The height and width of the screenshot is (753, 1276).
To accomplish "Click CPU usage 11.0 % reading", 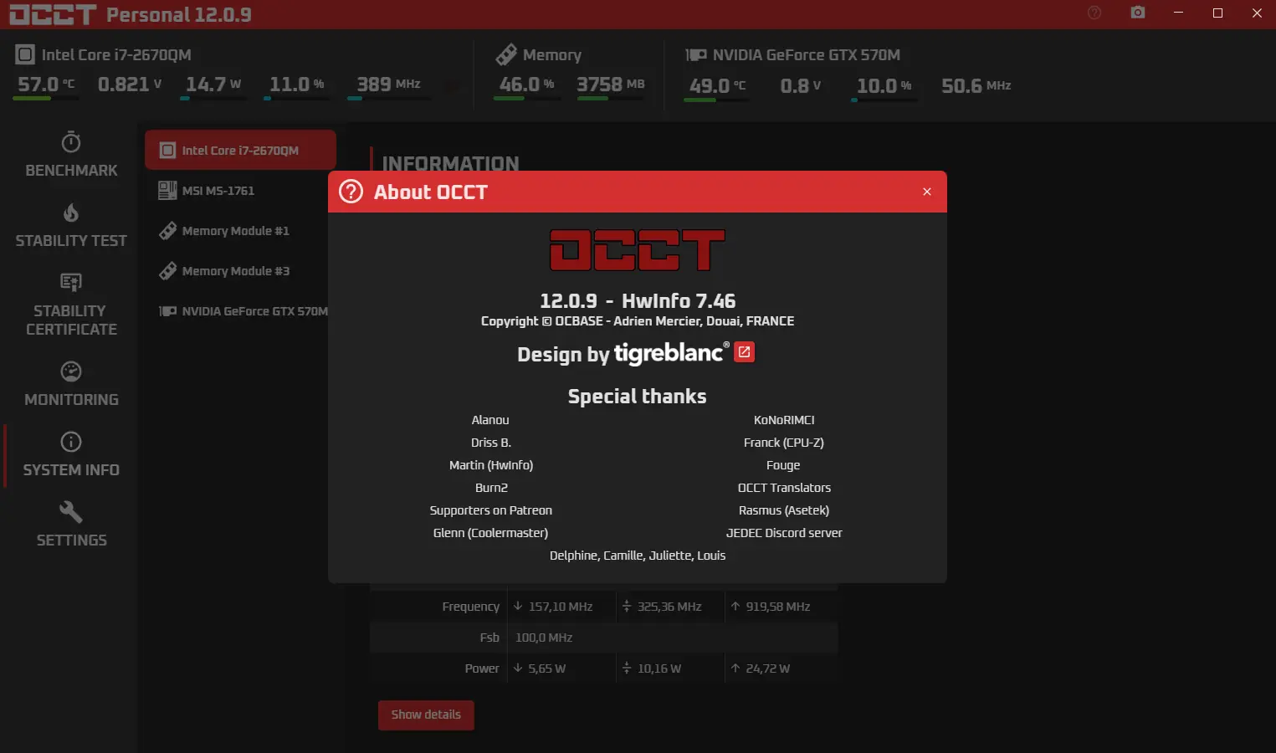I will (297, 85).
